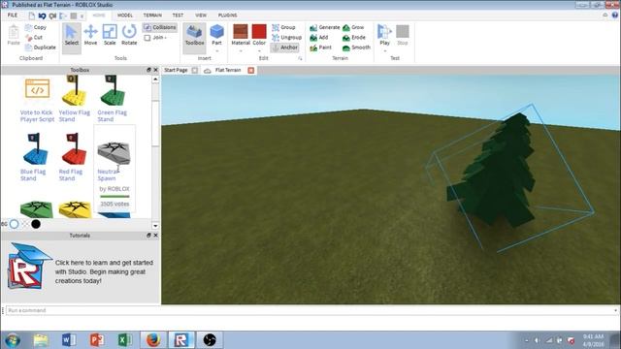Click the Material brick icon
The height and width of the screenshot is (349, 621).
tap(241, 31)
